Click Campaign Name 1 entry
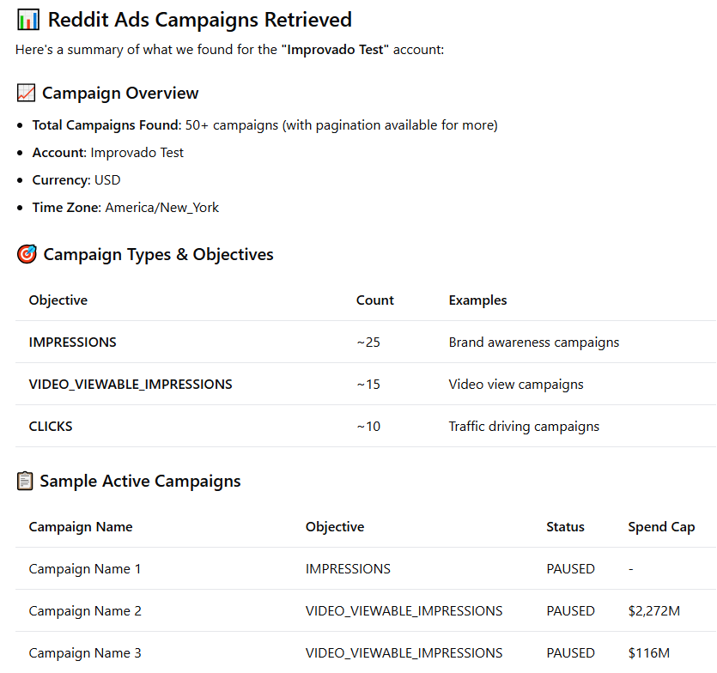717x673 pixels. [x=85, y=569]
